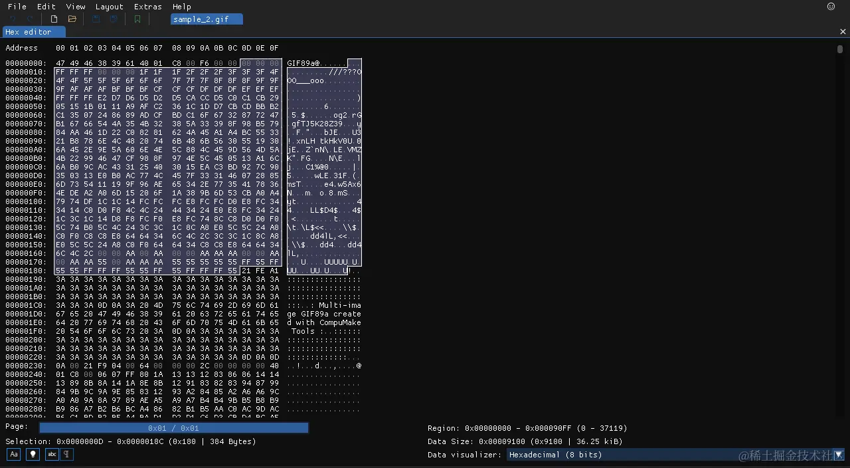This screenshot has width=850, height=468.
Task: Open the Extras menu
Action: point(147,7)
